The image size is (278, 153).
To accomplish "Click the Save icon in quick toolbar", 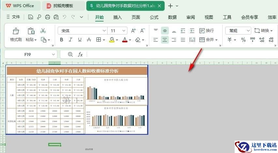I will 31,17.
